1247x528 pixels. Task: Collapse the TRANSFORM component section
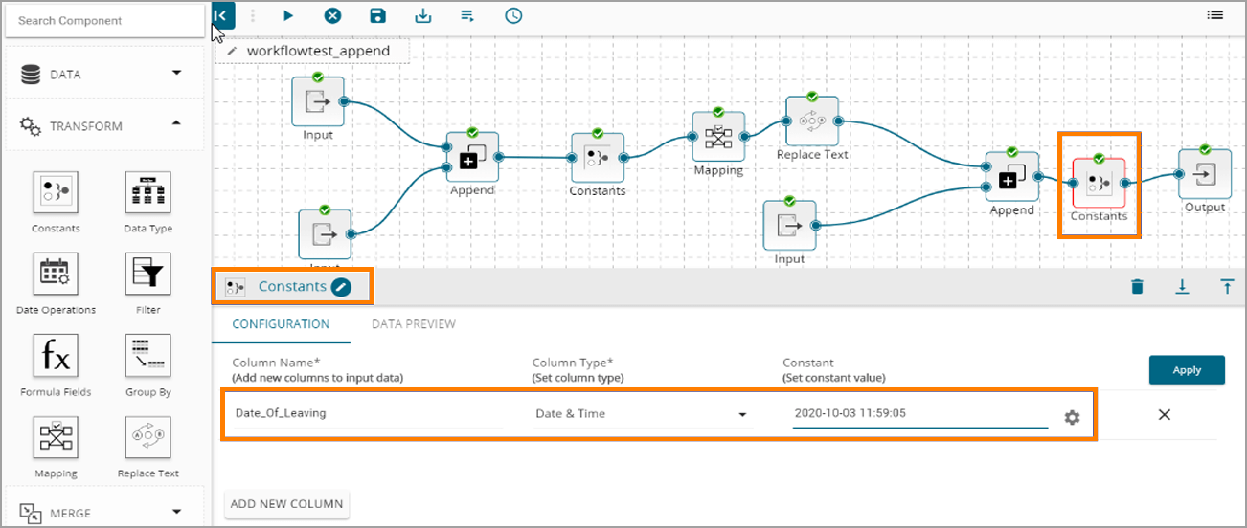(176, 125)
